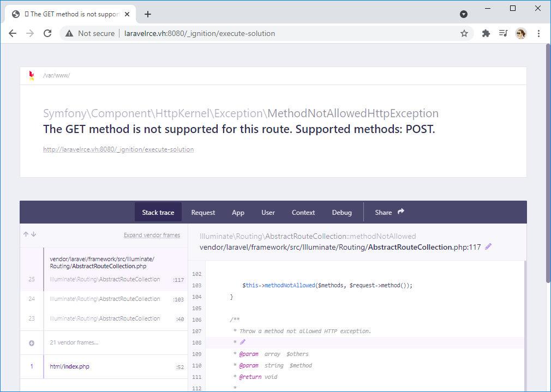Reload the page with refresh icon
The height and width of the screenshot is (392, 551).
pos(47,33)
